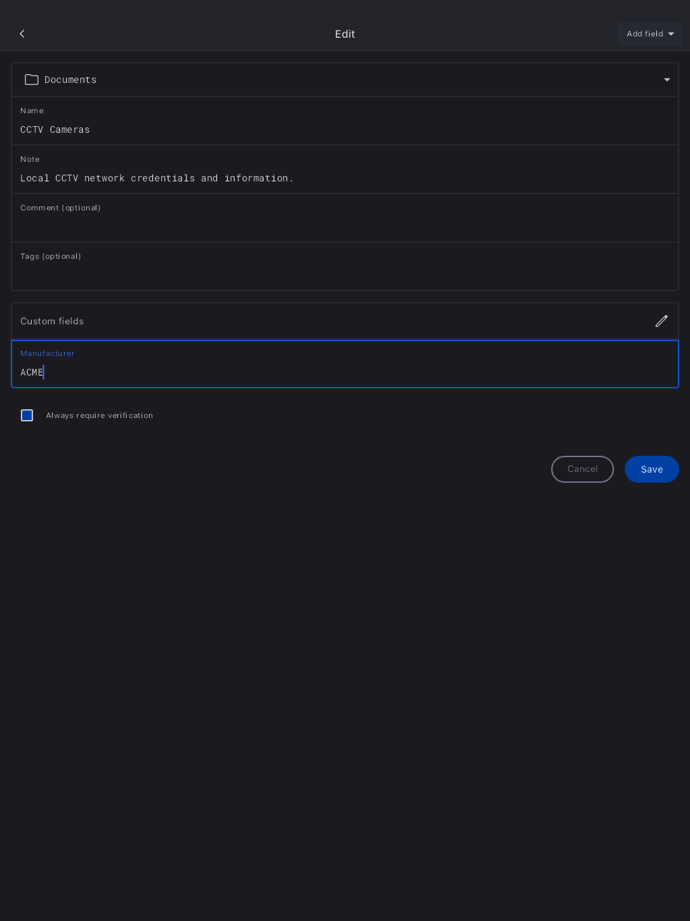Click the caret arrow beside Add field
Viewport: 690px width, 921px height.
click(x=671, y=34)
